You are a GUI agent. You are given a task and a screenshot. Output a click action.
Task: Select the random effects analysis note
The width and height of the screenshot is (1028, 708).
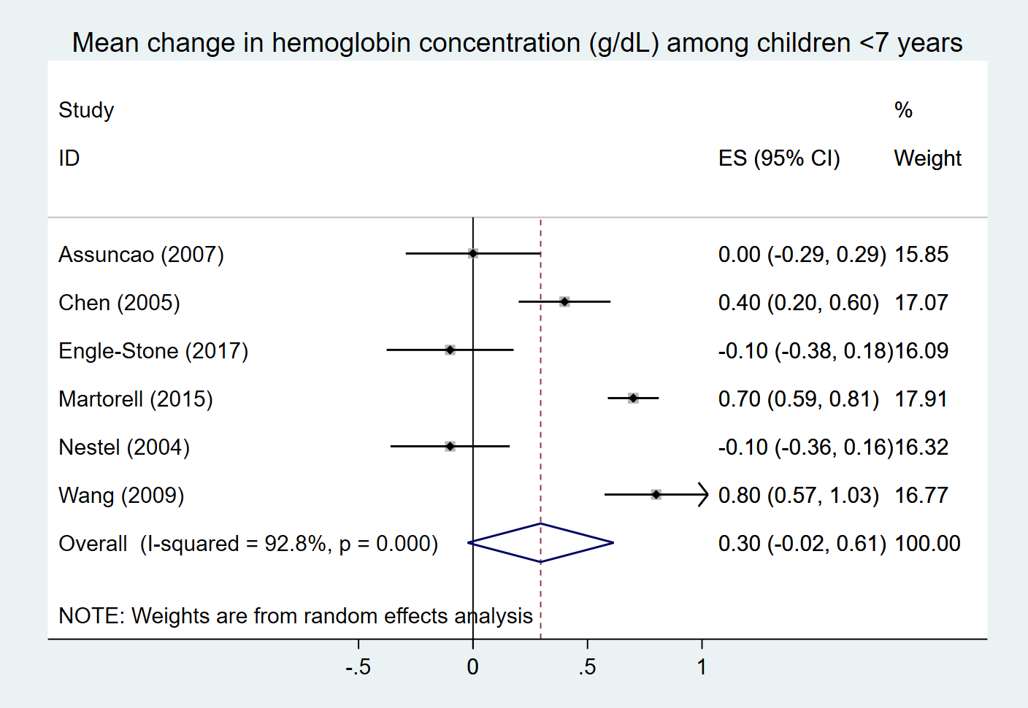coord(296,616)
